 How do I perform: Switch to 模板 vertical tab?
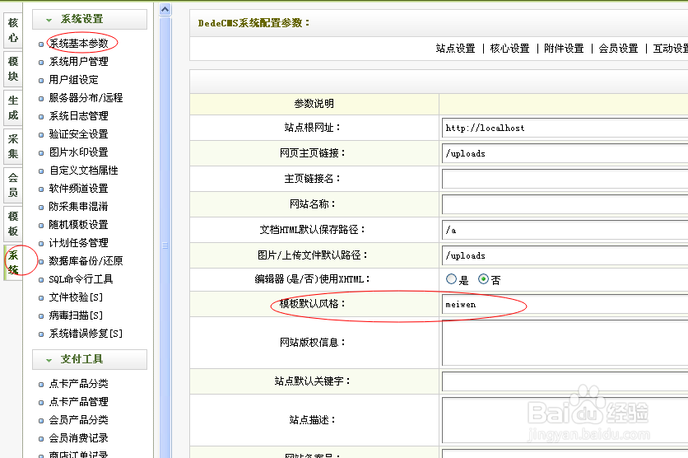click(13, 223)
